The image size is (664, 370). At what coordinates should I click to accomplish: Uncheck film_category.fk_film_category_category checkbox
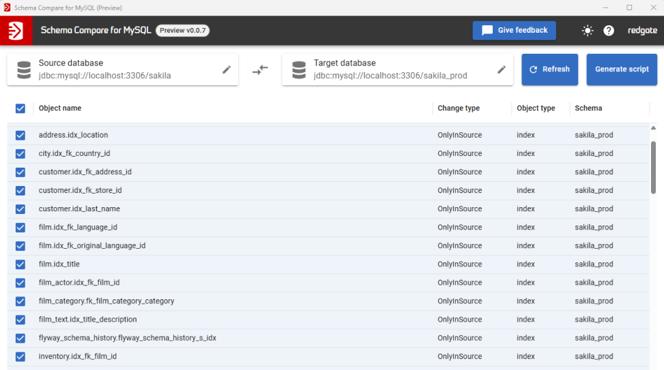[x=20, y=301]
